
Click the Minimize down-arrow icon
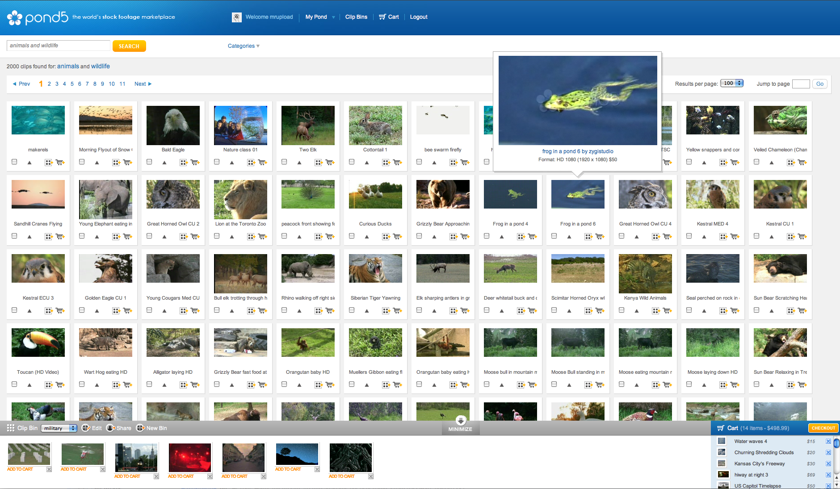(x=461, y=420)
